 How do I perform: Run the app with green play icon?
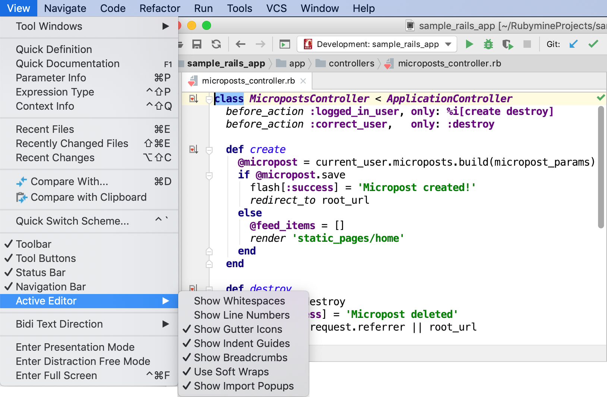469,44
